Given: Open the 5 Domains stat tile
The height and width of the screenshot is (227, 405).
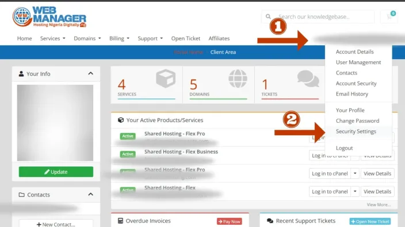Looking at the screenshot, I should (218, 85).
